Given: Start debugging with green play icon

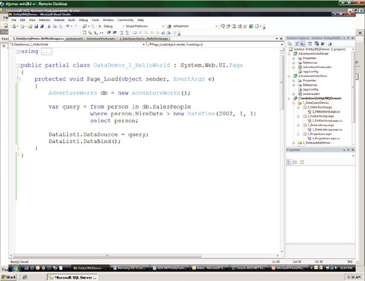Looking at the screenshot, I should click(100, 26).
